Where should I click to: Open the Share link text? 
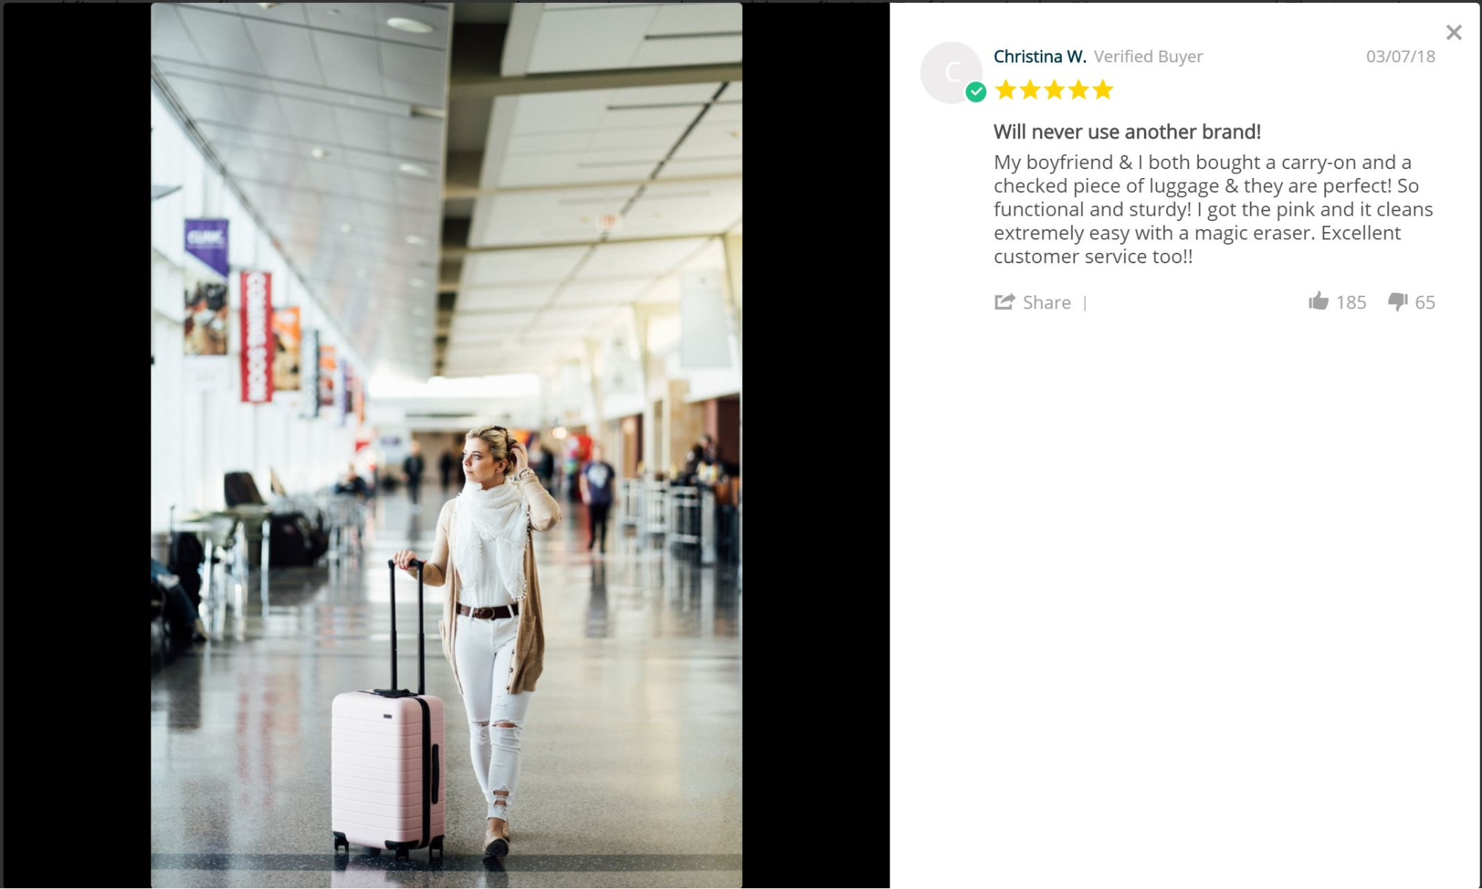click(x=1047, y=303)
